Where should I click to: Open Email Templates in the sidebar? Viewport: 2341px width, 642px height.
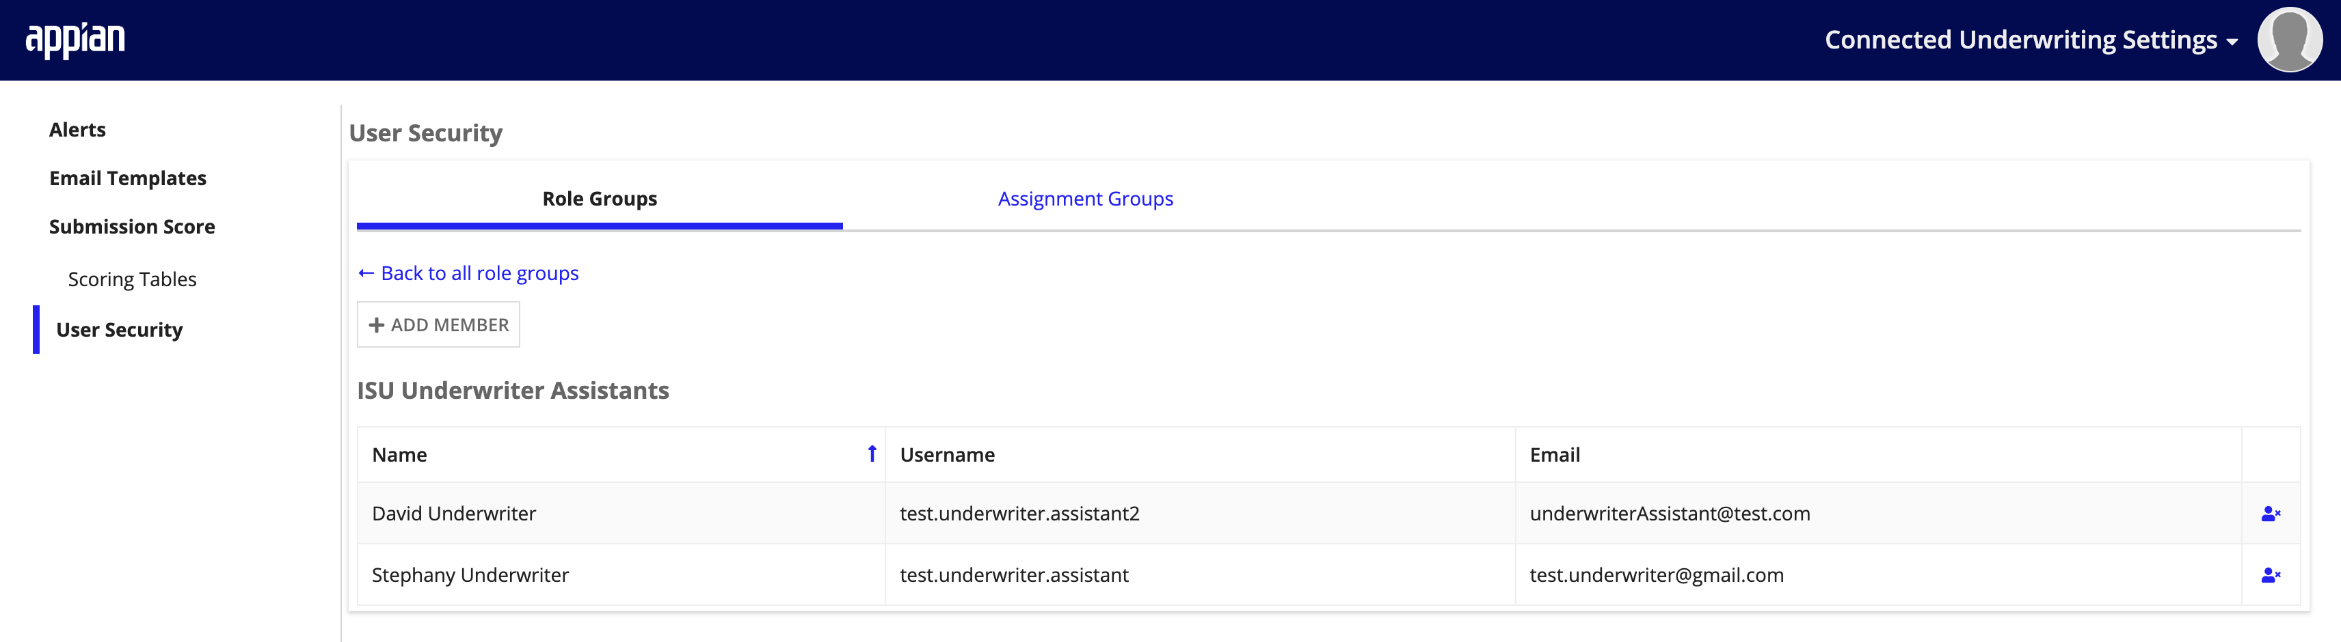[128, 178]
